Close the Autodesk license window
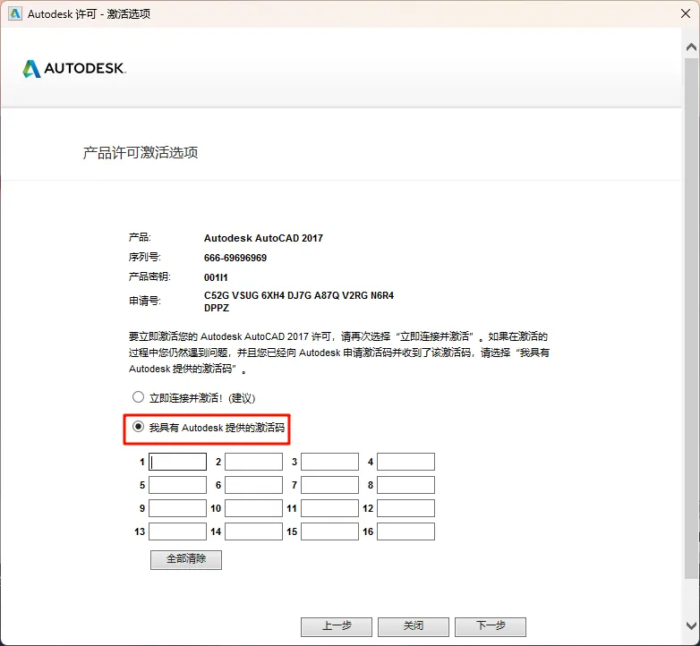Image resolution: width=700 pixels, height=646 pixels. (x=686, y=13)
